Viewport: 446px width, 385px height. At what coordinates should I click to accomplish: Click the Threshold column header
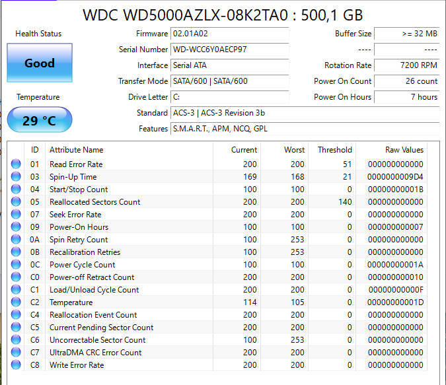click(x=334, y=150)
